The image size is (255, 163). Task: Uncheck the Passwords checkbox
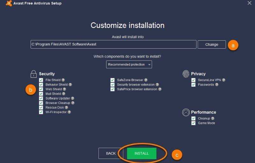(x=193, y=85)
